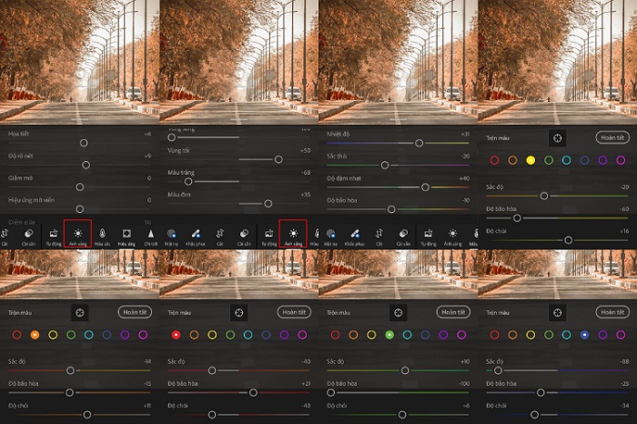Viewport: 637px width, 424px height.
Task: Tap the Ánh sáng icon without red outline
Action: coord(452,234)
